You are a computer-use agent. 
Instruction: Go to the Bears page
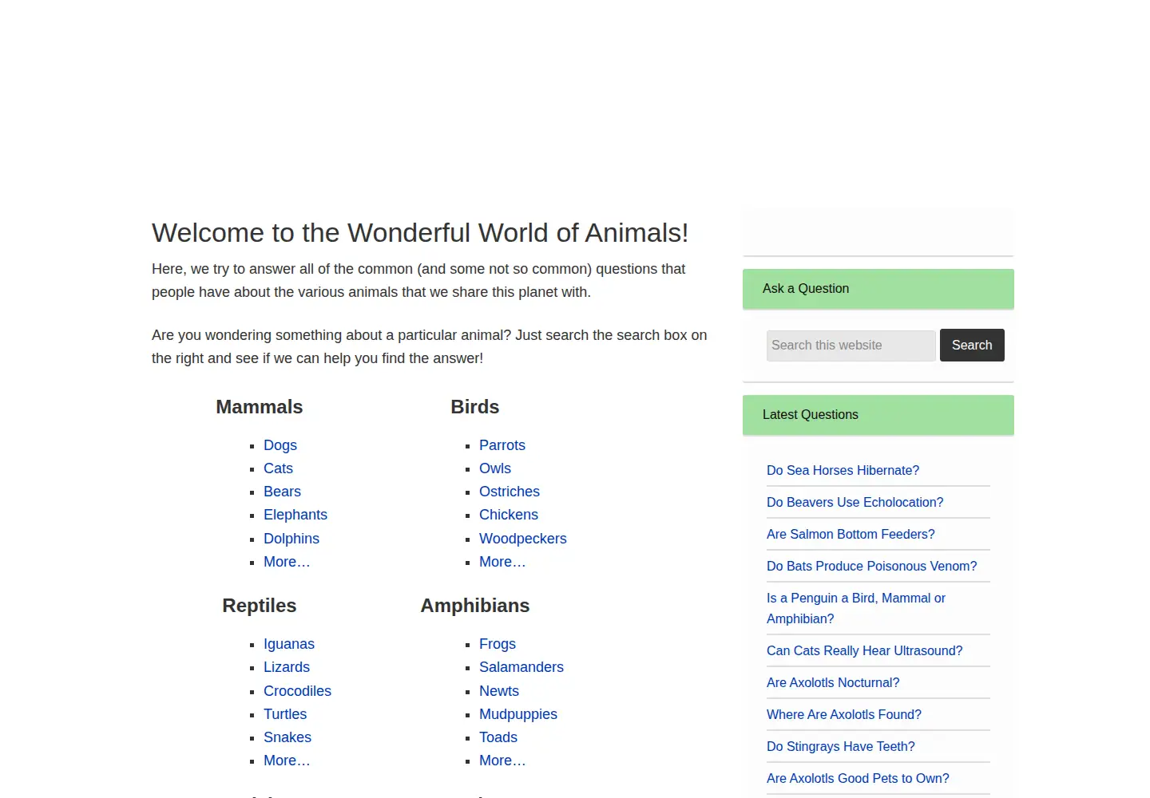click(x=282, y=492)
